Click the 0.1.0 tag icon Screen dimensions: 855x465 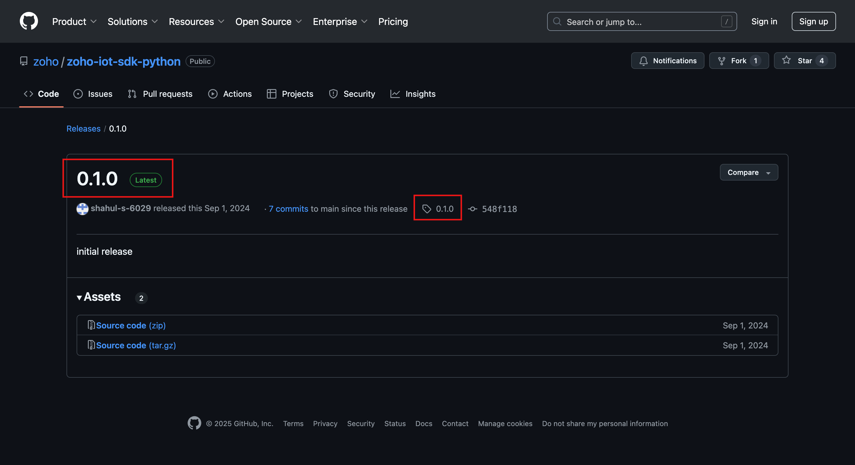click(427, 209)
